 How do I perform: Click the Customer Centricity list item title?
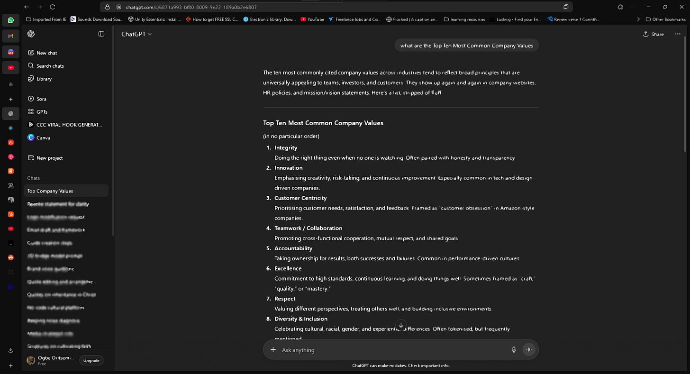(300, 198)
